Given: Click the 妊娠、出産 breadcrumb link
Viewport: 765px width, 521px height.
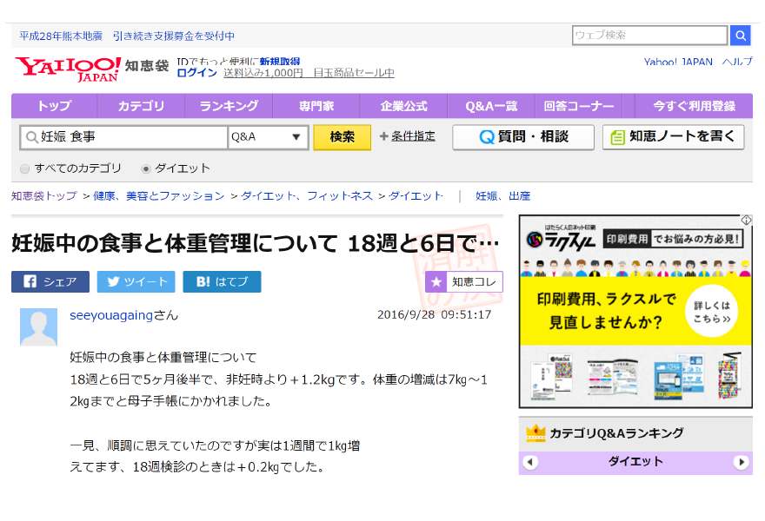Looking at the screenshot, I should [502, 196].
